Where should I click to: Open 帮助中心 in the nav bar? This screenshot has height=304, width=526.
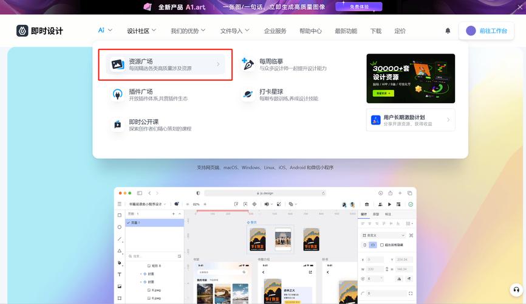coord(310,31)
